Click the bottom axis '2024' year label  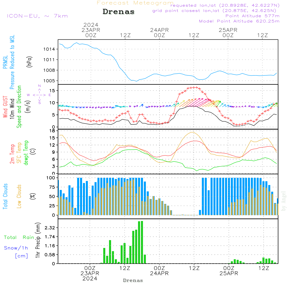pos(90,278)
